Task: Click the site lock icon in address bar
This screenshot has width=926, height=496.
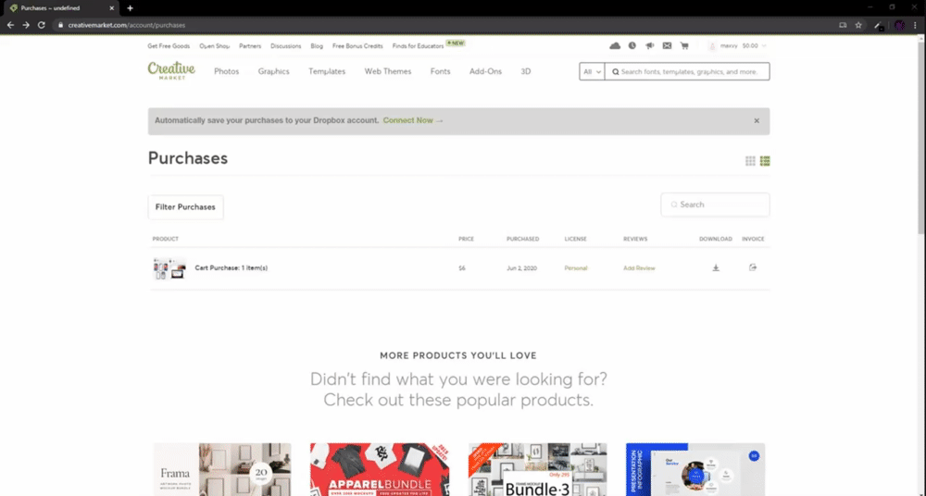Action: (60, 25)
